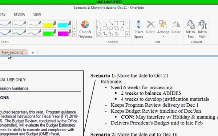This screenshot has width=218, height=136.
Task: Convert handwriting with Ink to Text
Action: (190, 29)
